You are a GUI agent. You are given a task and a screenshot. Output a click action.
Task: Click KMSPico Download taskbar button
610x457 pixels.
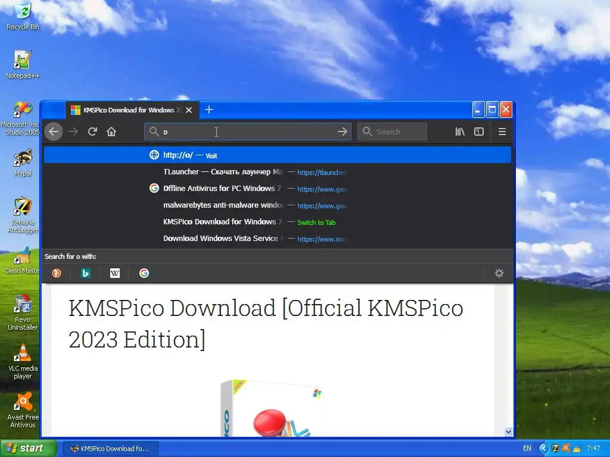[x=110, y=449]
